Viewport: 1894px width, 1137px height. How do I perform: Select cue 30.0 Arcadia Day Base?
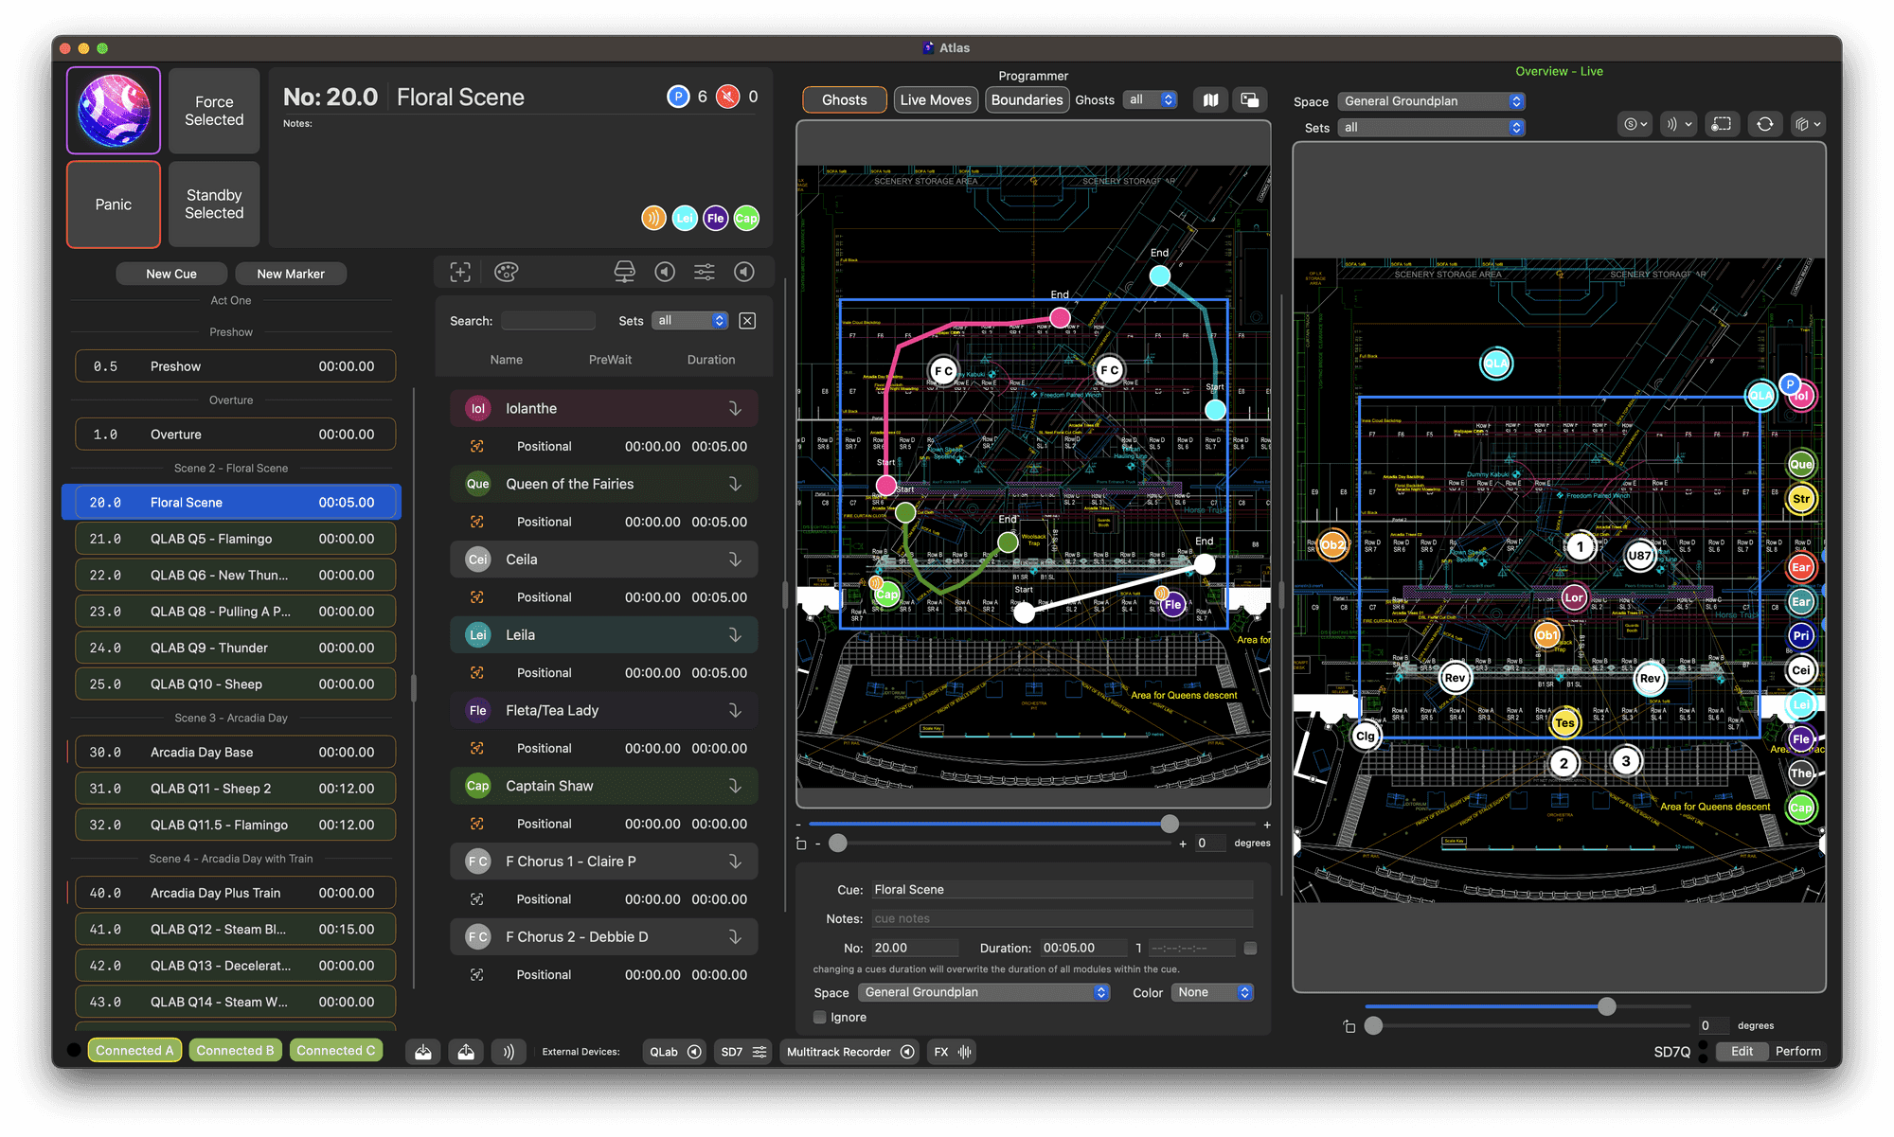click(236, 753)
